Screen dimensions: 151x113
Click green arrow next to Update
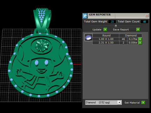click(105, 30)
